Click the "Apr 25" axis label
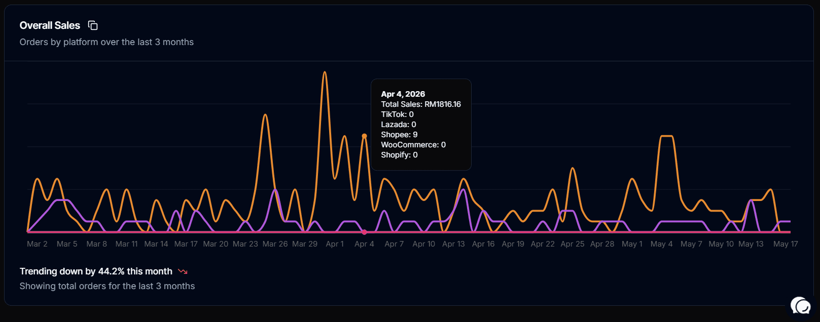 (x=573, y=244)
